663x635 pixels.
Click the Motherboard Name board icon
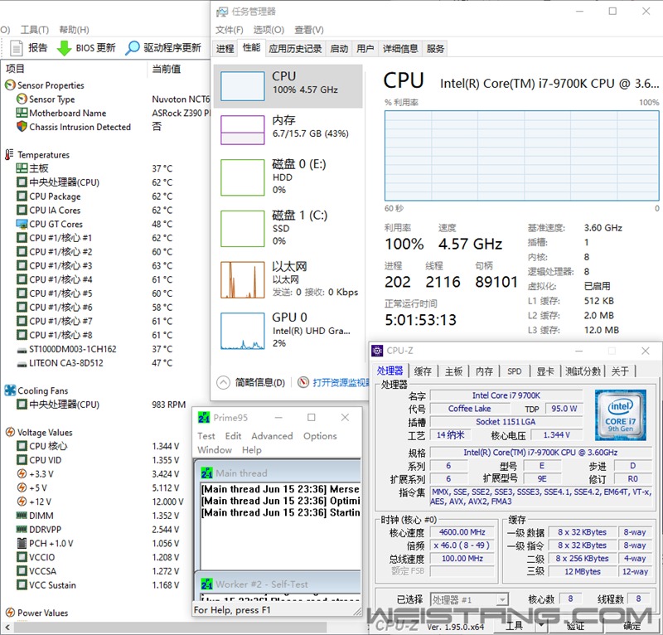point(22,113)
